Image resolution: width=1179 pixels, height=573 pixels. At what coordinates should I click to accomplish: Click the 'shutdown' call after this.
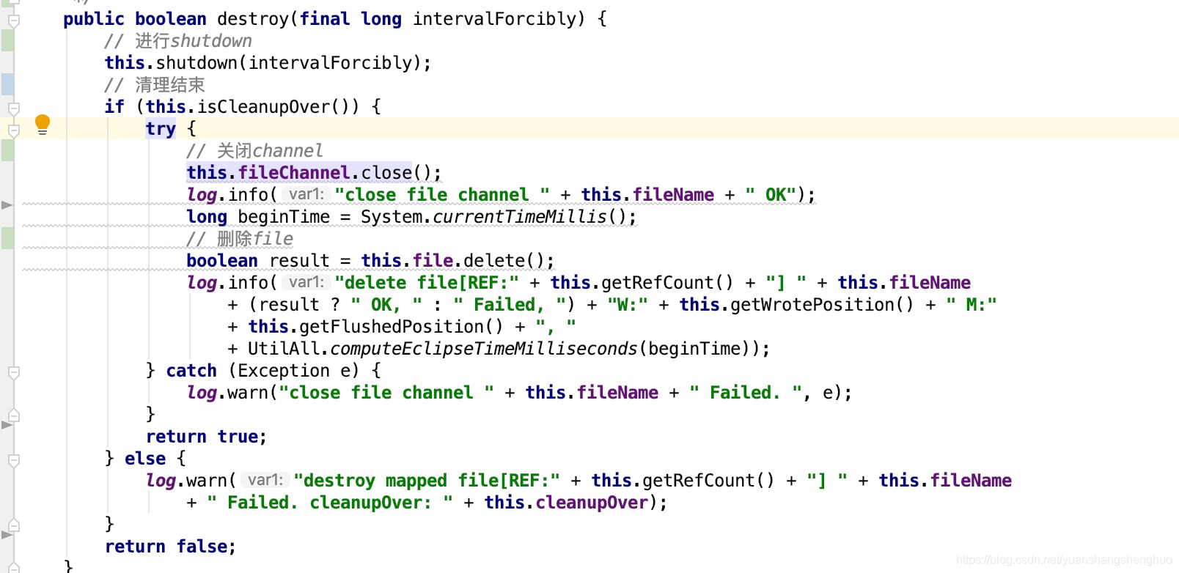197,63
